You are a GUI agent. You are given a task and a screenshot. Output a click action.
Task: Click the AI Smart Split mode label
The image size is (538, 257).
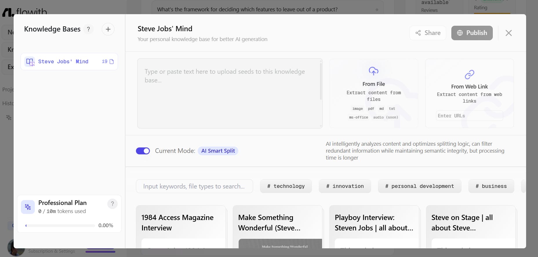(218, 151)
